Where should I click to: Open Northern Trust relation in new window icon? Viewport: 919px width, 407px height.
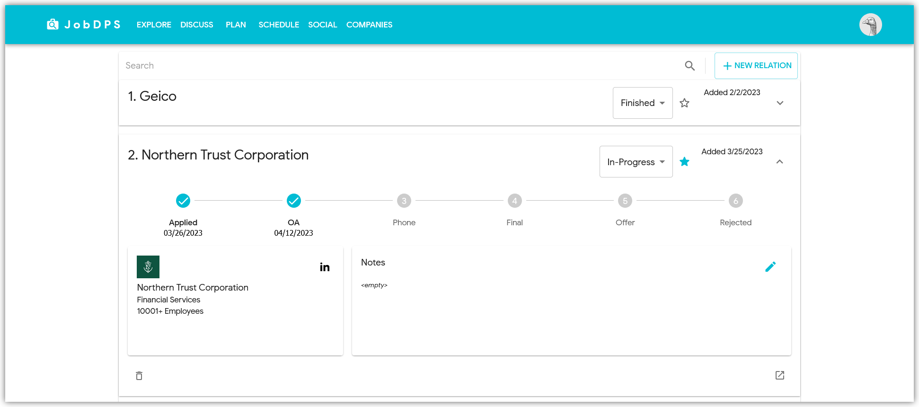tap(780, 375)
